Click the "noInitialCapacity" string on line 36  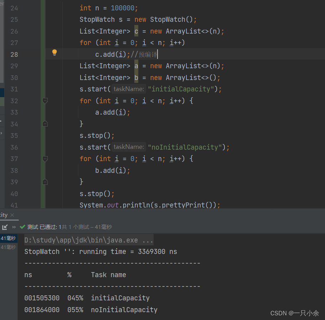tap(185, 147)
